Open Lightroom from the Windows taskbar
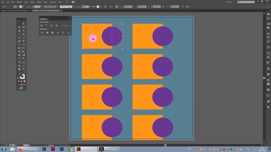This screenshot has width=271, height=152. pos(44,149)
